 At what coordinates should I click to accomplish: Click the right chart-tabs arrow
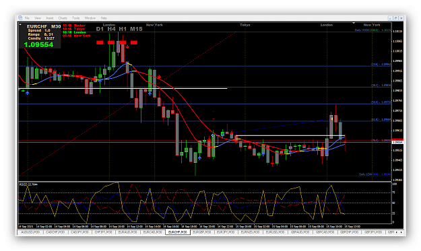(x=401, y=232)
